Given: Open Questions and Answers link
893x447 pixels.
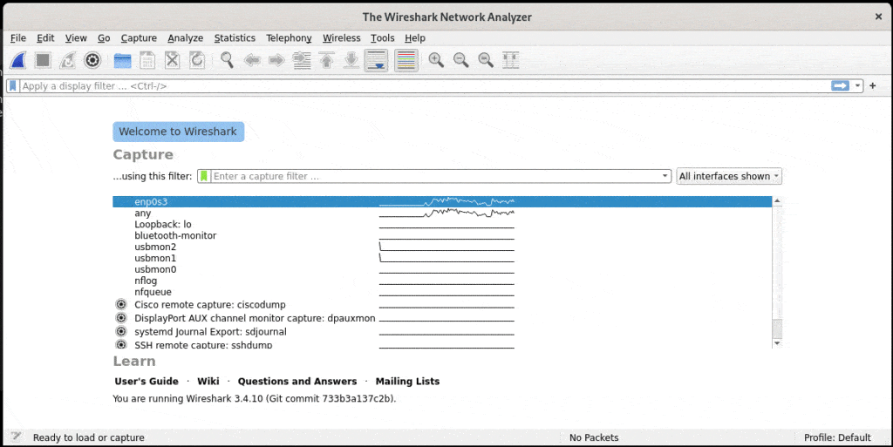Looking at the screenshot, I should coord(297,382).
